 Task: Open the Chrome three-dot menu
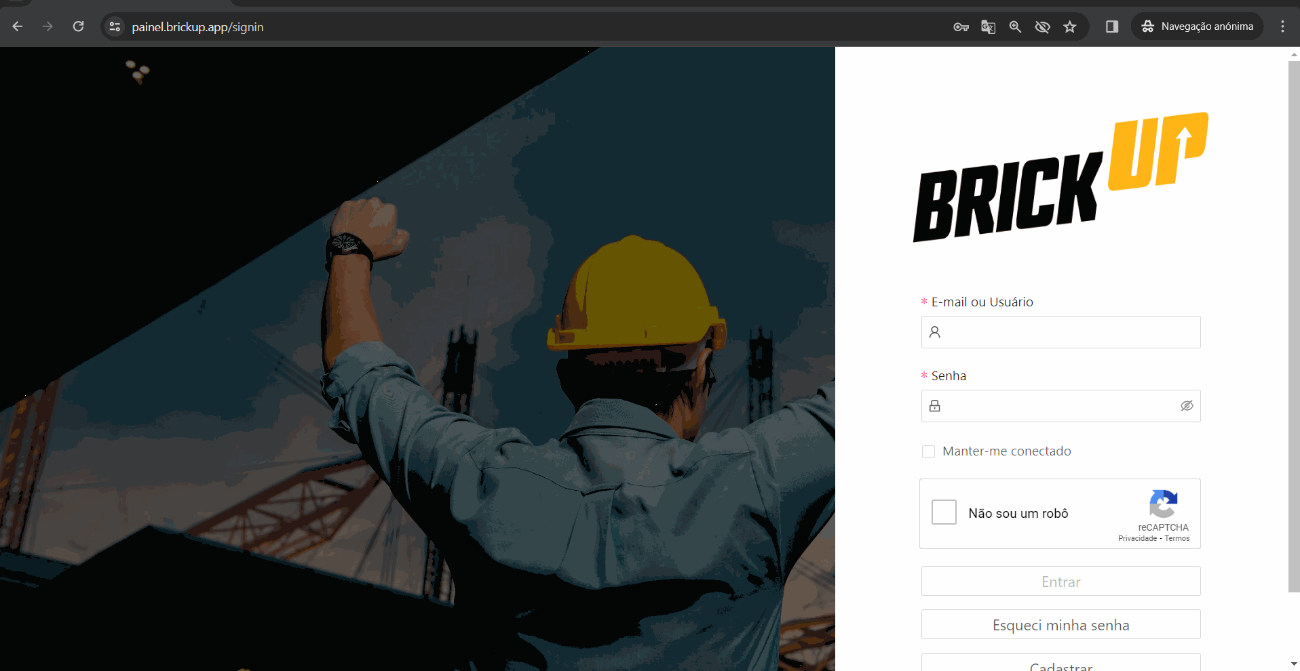click(x=1282, y=26)
